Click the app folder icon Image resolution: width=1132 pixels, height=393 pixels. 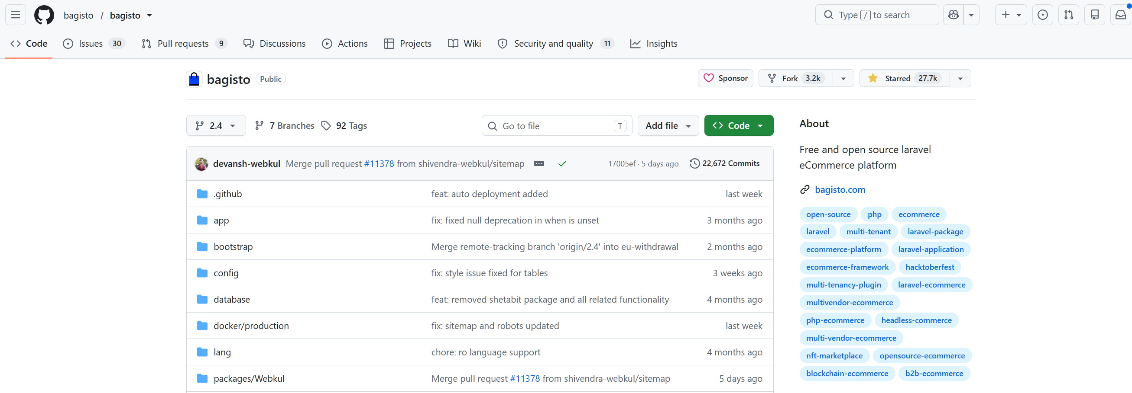202,220
